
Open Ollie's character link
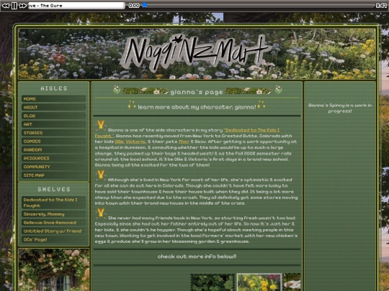pyautogui.click(x=119, y=142)
